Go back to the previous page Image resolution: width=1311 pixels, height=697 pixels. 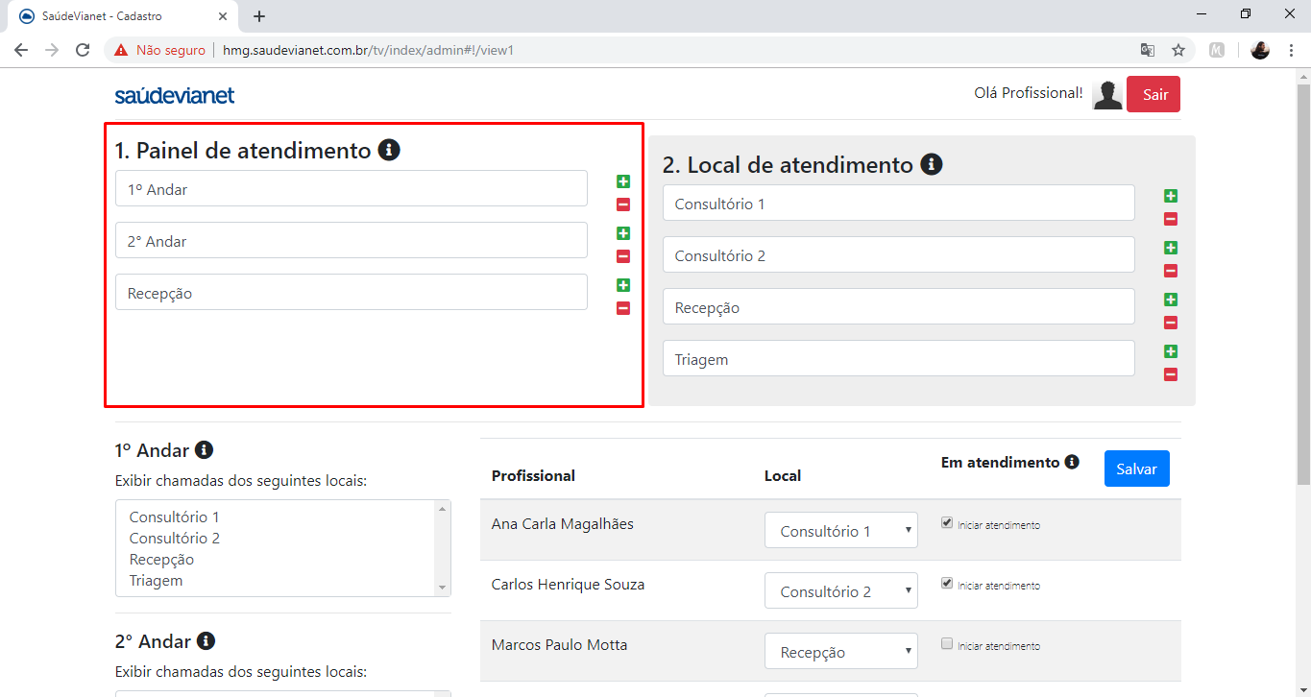[21, 50]
